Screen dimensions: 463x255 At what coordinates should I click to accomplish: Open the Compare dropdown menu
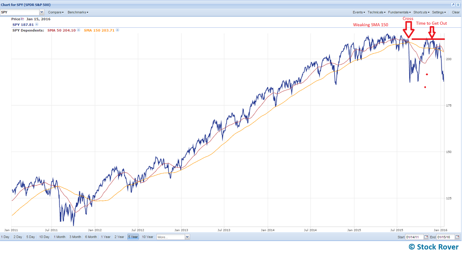point(56,12)
